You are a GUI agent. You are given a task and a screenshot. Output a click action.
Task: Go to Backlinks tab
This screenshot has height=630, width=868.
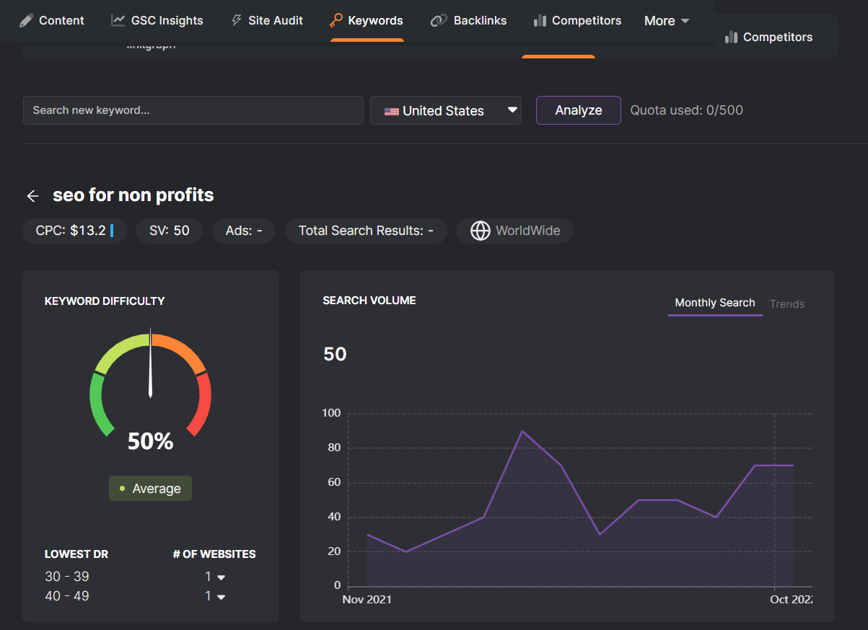[468, 20]
